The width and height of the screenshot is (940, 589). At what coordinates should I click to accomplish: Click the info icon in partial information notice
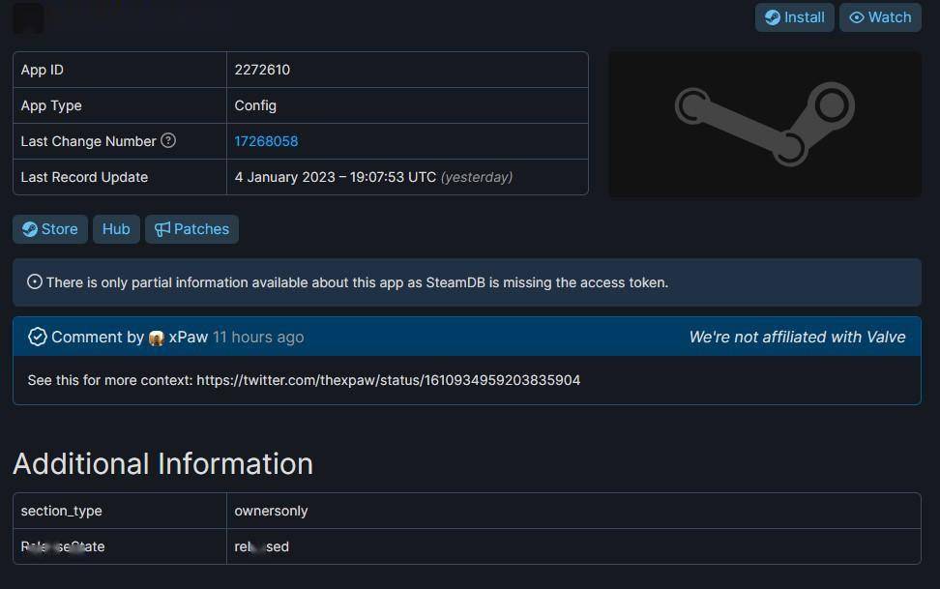(x=35, y=281)
